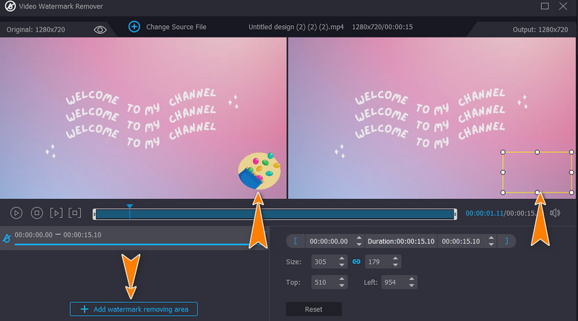578x321 pixels.
Task: Click the square frame icon beside playback controls
Action: [x=75, y=213]
